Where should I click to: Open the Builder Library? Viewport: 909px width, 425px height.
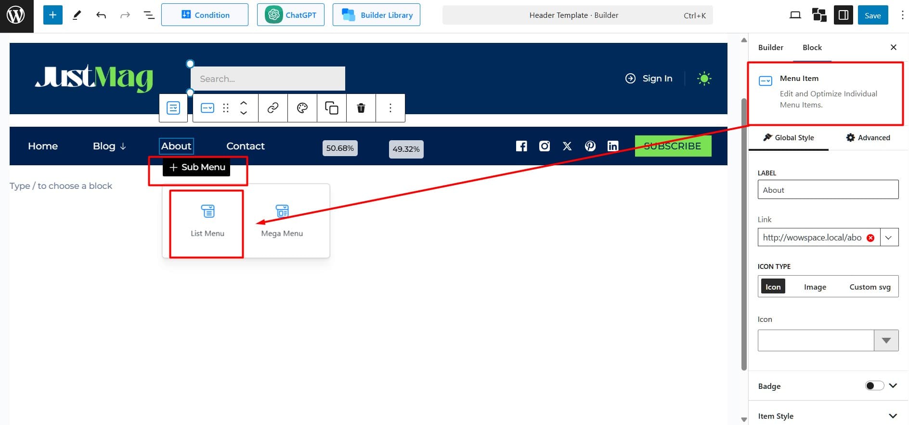(x=377, y=15)
